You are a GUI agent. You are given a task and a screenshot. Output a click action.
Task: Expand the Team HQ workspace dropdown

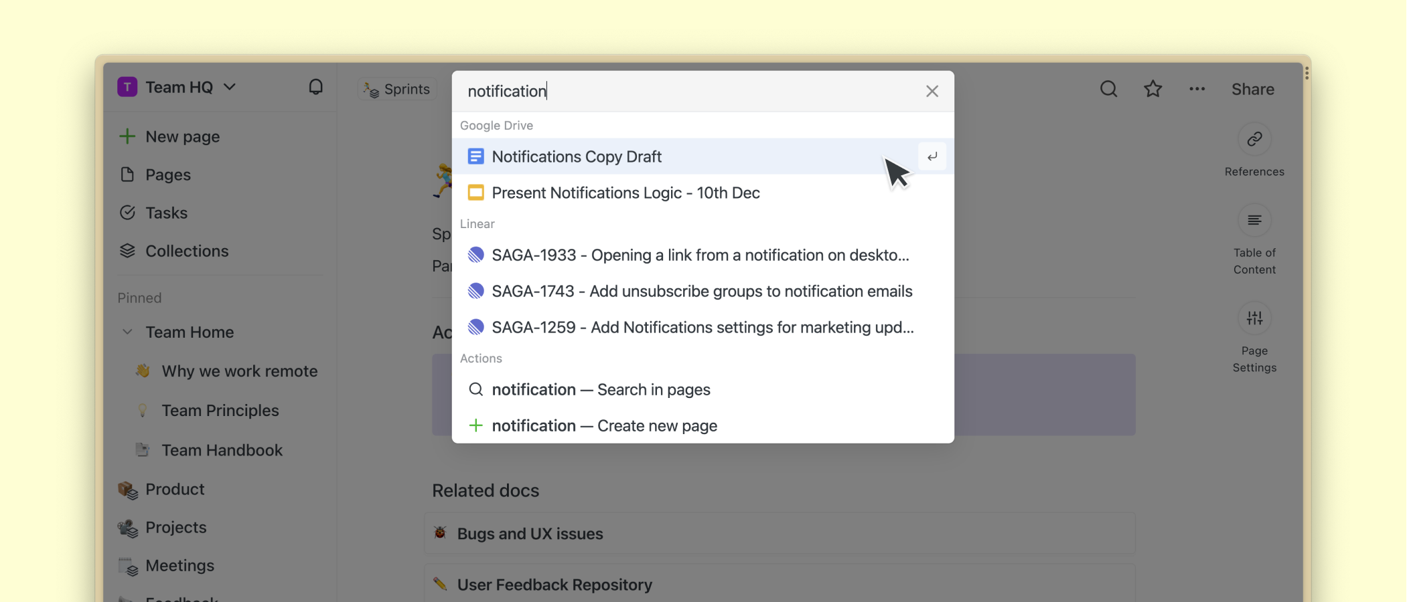(230, 87)
